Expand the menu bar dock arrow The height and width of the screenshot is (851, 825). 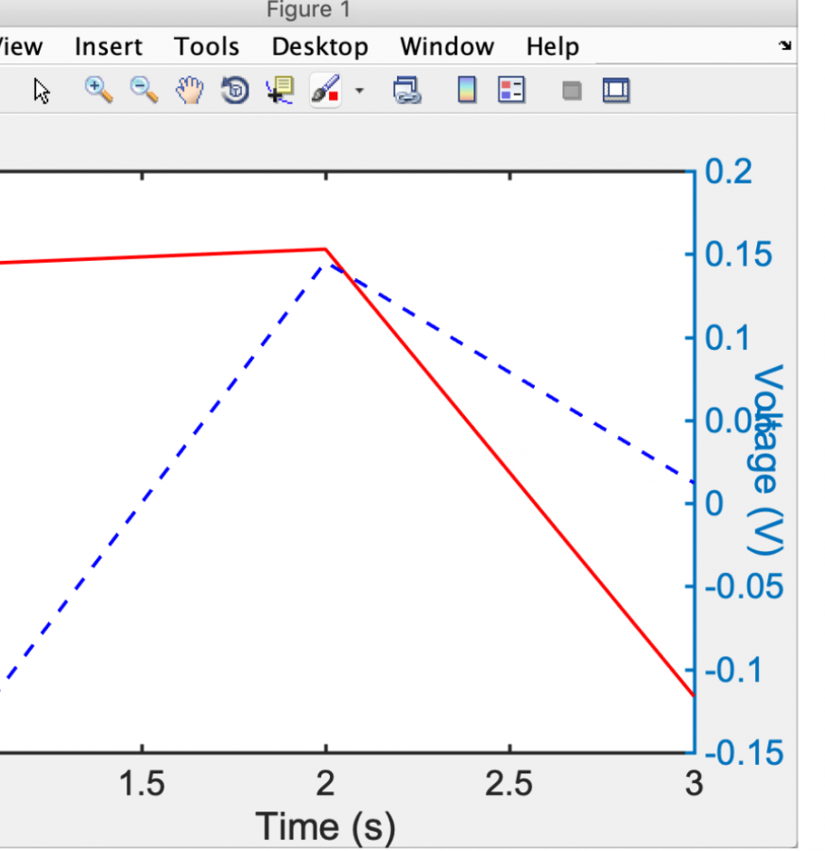point(784,46)
